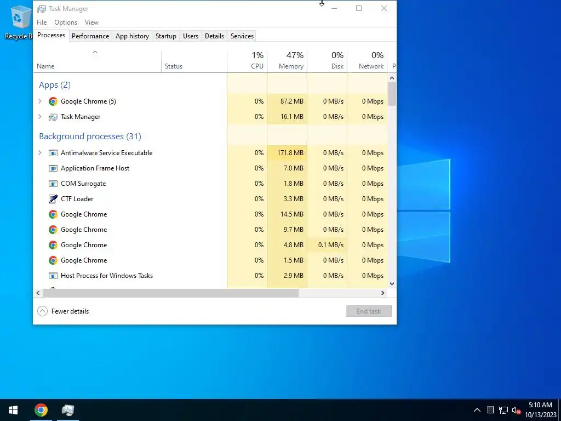This screenshot has height=421, width=561.
Task: Click Chrome in the taskbar
Action: click(41, 410)
